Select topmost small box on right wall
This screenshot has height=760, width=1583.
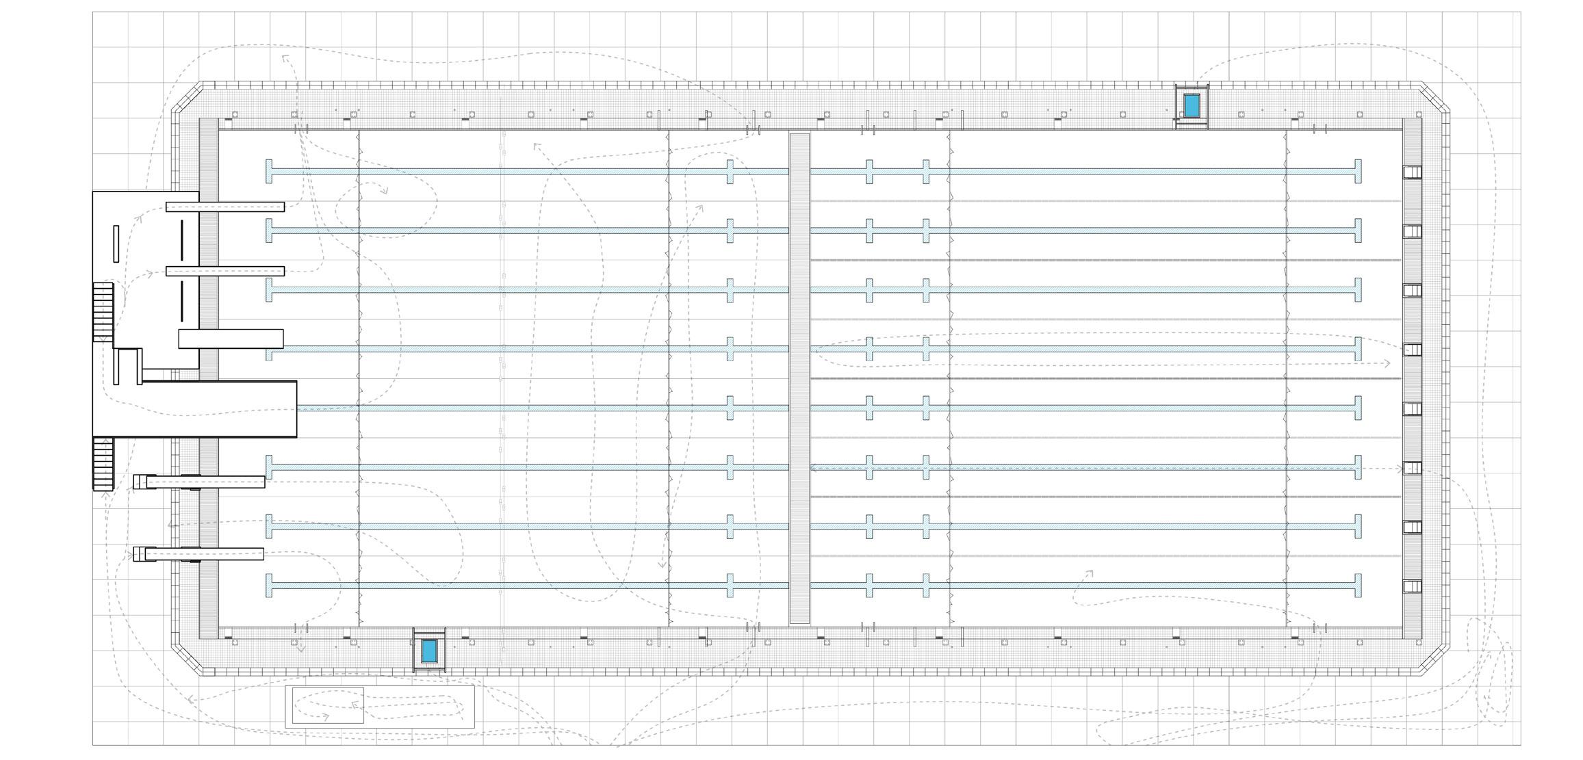(1412, 172)
